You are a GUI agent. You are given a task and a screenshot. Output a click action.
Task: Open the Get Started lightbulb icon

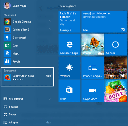coord(7,38)
